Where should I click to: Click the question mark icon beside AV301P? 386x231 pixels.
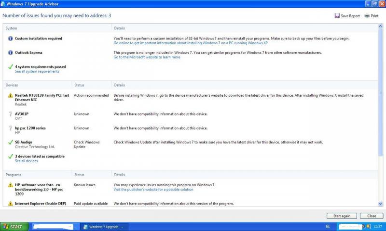click(x=10, y=114)
